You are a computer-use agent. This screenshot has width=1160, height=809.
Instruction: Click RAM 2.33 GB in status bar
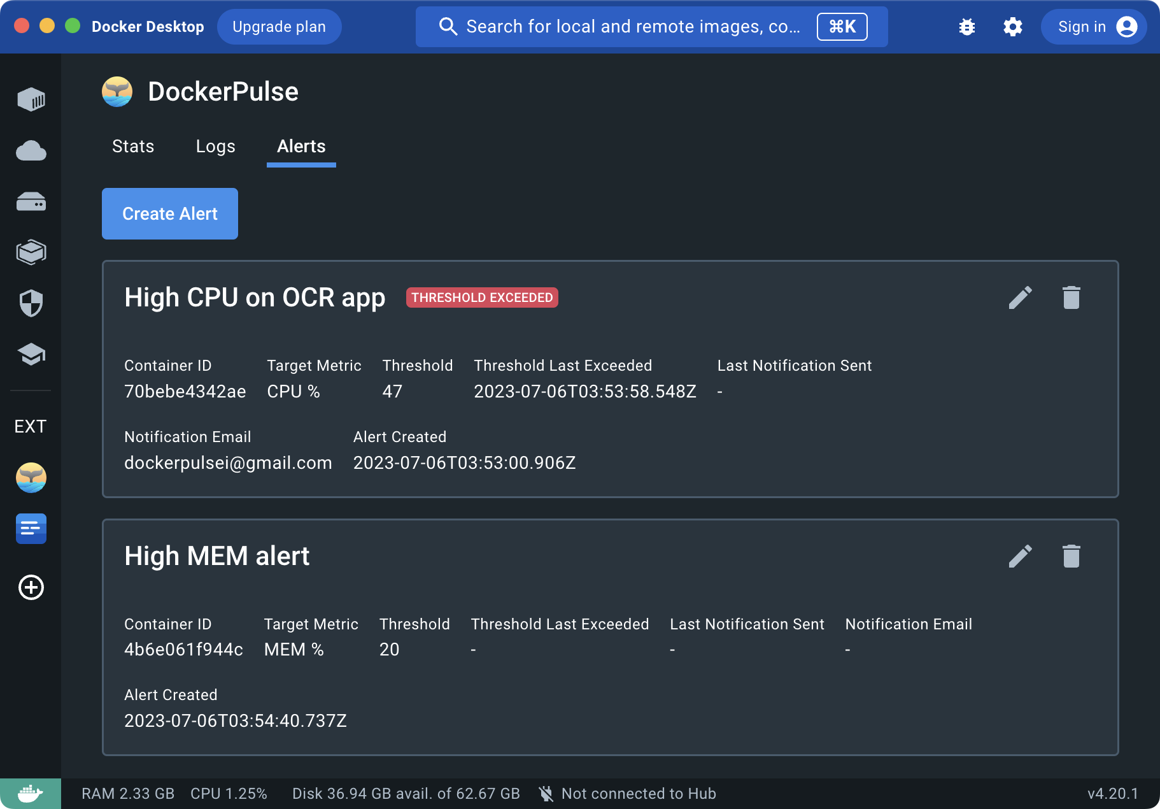click(x=128, y=794)
